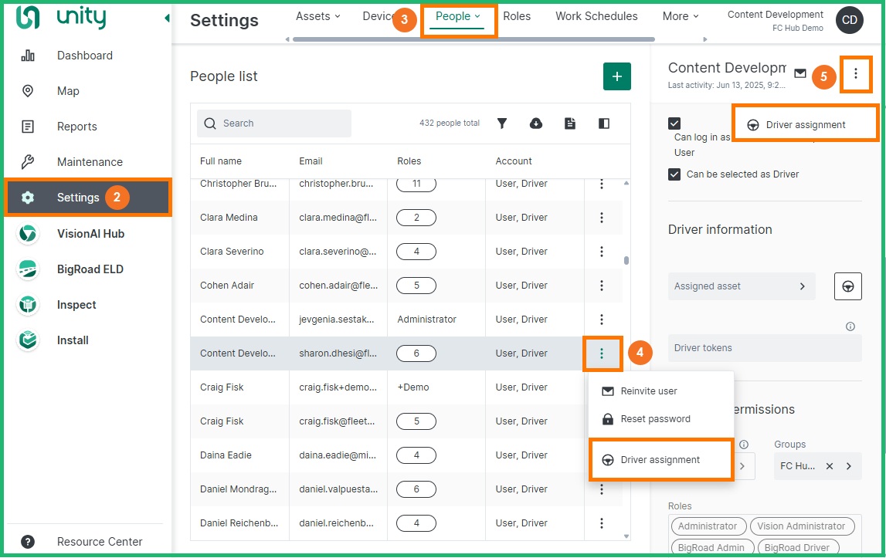Viewport: 886px width, 558px height.
Task: Click the Search people input field
Action: 282,123
